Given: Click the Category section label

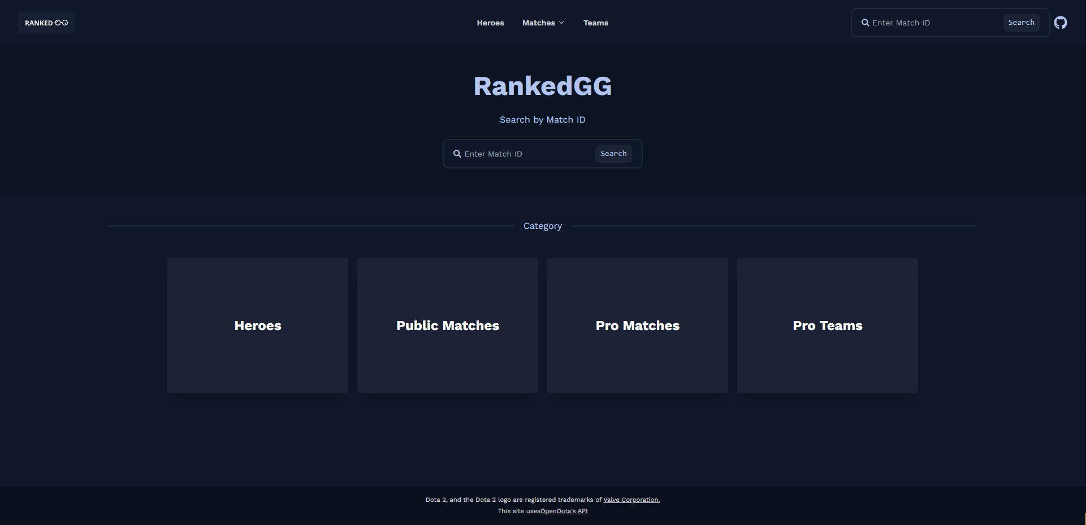Looking at the screenshot, I should coord(543,226).
